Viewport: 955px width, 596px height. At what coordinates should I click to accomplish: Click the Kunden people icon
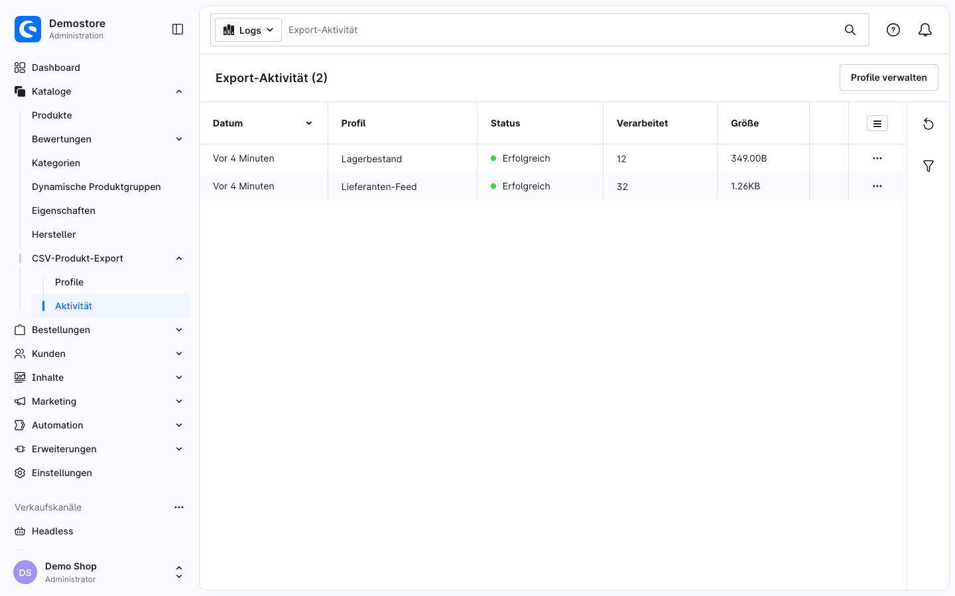[20, 354]
